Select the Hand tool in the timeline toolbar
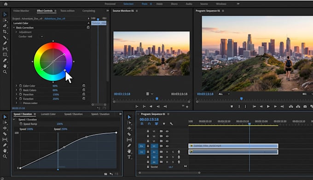This screenshot has height=180, width=313. pyautogui.click(x=129, y=151)
